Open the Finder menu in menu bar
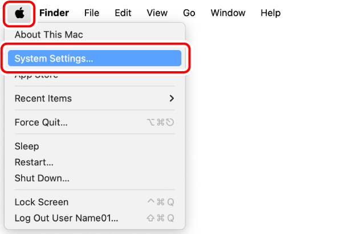The image size is (342, 234). point(54,13)
